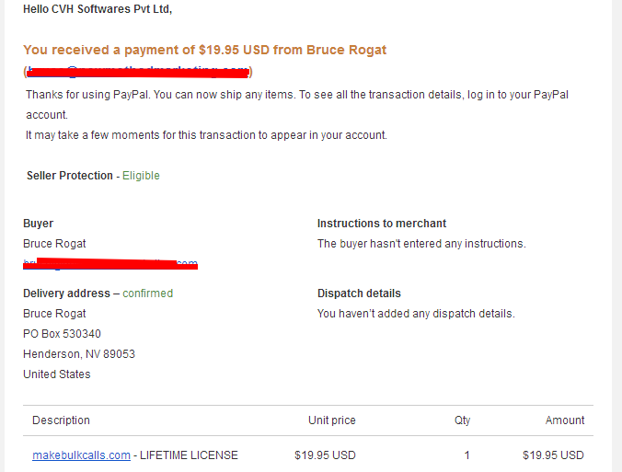Image resolution: width=622 pixels, height=472 pixels.
Task: Click the Henderson, NV 89053 line
Action: coord(79,354)
